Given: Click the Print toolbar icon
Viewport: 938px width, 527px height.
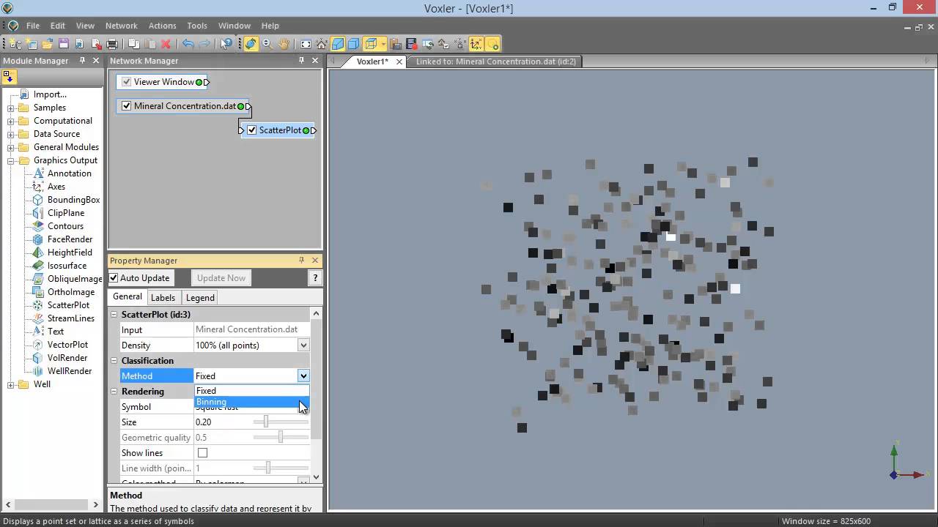Looking at the screenshot, I should click(112, 44).
